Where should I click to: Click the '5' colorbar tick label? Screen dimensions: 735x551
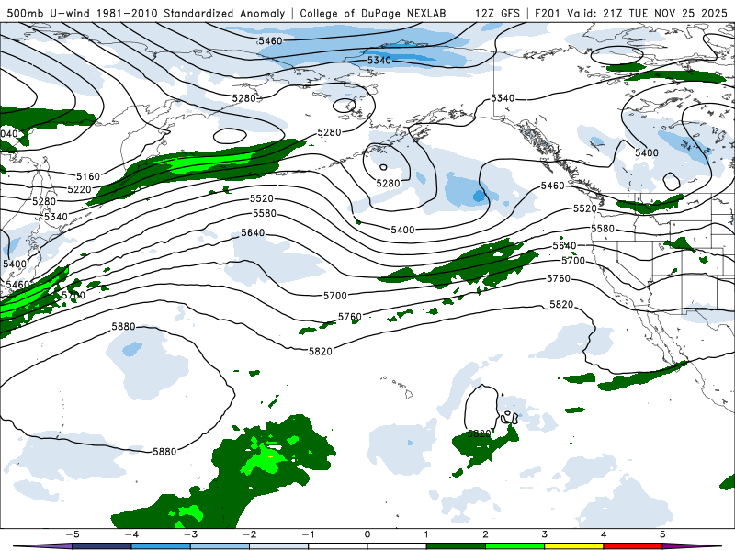pos(662,534)
